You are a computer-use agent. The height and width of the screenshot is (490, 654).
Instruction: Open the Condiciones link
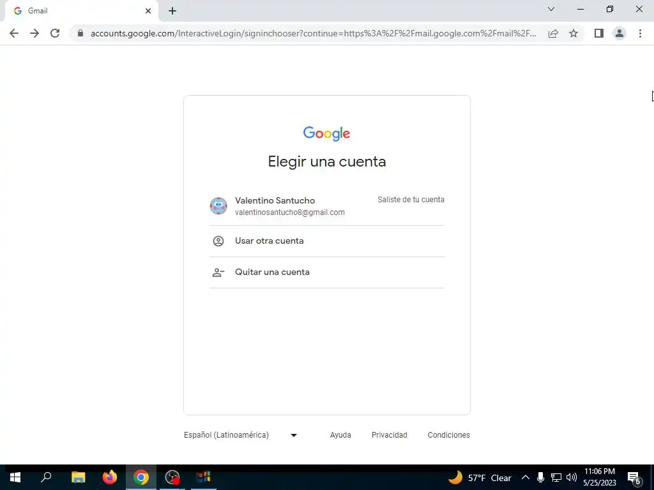coord(449,435)
